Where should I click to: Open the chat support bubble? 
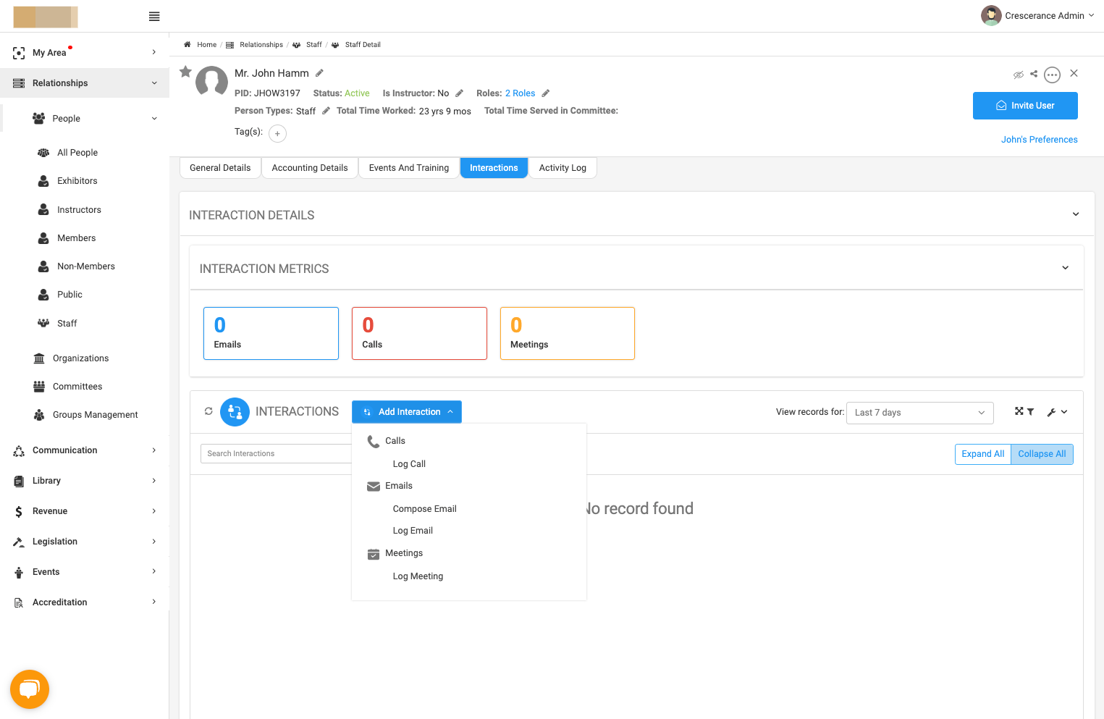coord(30,689)
